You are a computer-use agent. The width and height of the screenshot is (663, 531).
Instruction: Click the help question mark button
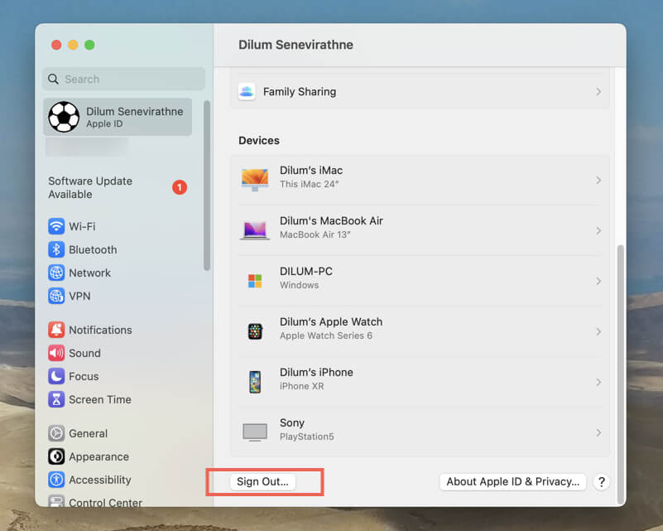click(601, 481)
